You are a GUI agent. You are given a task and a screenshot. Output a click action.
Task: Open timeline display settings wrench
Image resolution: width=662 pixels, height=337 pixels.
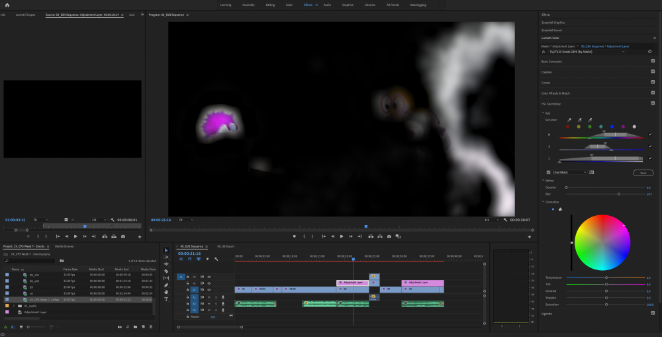[x=216, y=259]
